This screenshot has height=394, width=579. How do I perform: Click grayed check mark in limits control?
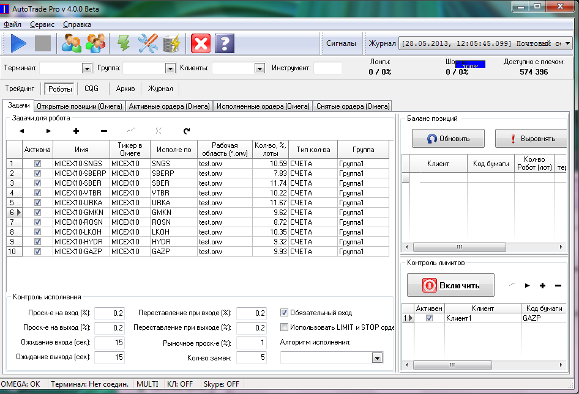point(512,285)
